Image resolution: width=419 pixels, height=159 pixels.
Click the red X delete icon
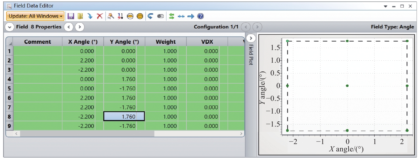coord(99,16)
